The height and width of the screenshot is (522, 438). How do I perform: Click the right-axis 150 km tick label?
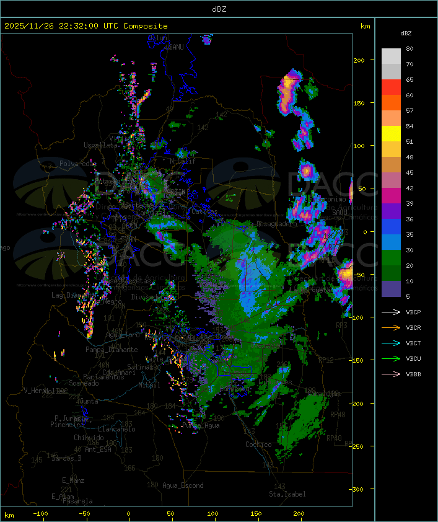(359, 103)
